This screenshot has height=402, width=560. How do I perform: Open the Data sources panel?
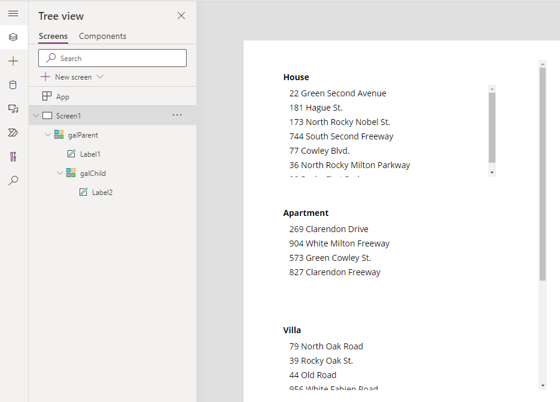(x=13, y=84)
